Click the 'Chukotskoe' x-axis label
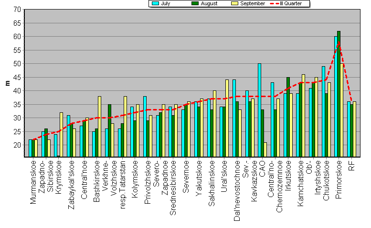 [x=326, y=180]
